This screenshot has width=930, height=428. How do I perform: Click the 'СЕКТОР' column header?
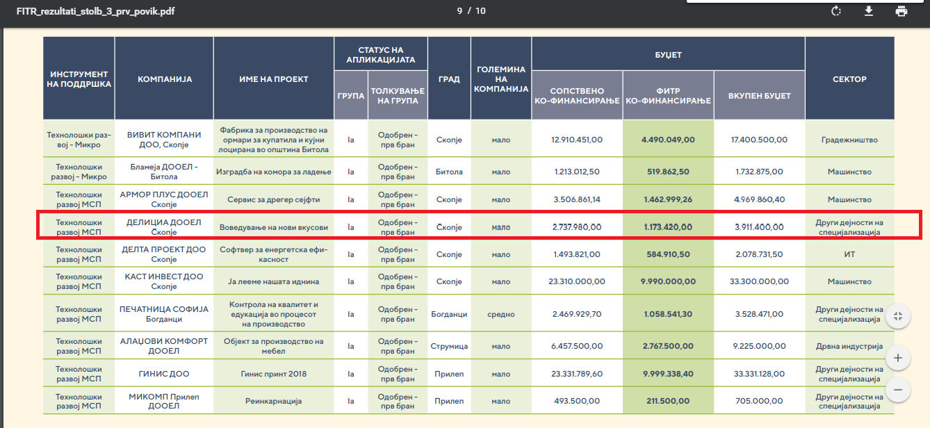click(x=849, y=79)
